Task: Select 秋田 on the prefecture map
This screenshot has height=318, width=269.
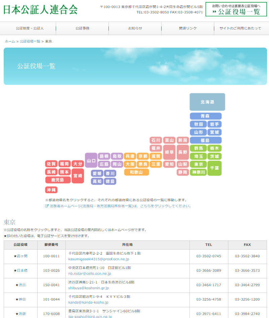Action: (198, 124)
